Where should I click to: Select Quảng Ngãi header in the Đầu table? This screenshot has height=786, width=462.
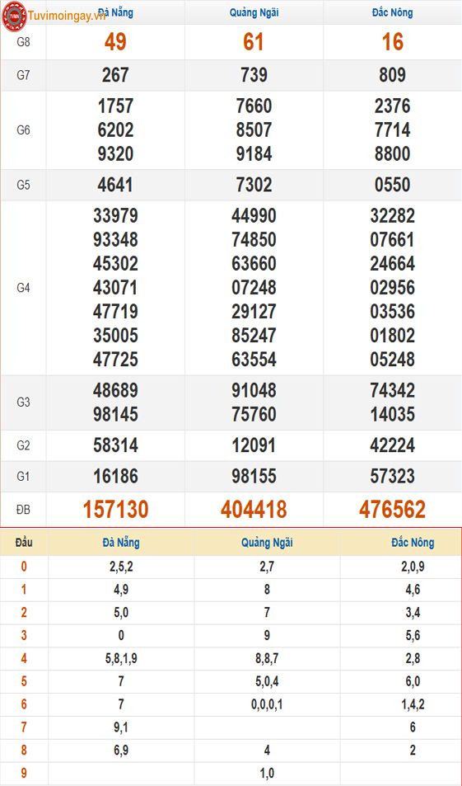[267, 543]
